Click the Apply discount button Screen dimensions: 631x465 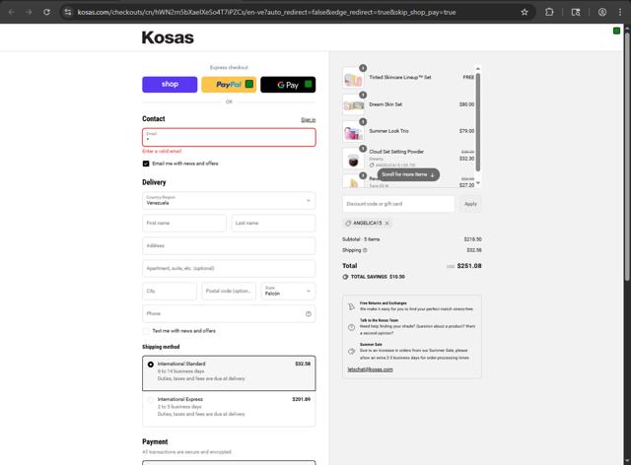(x=470, y=204)
